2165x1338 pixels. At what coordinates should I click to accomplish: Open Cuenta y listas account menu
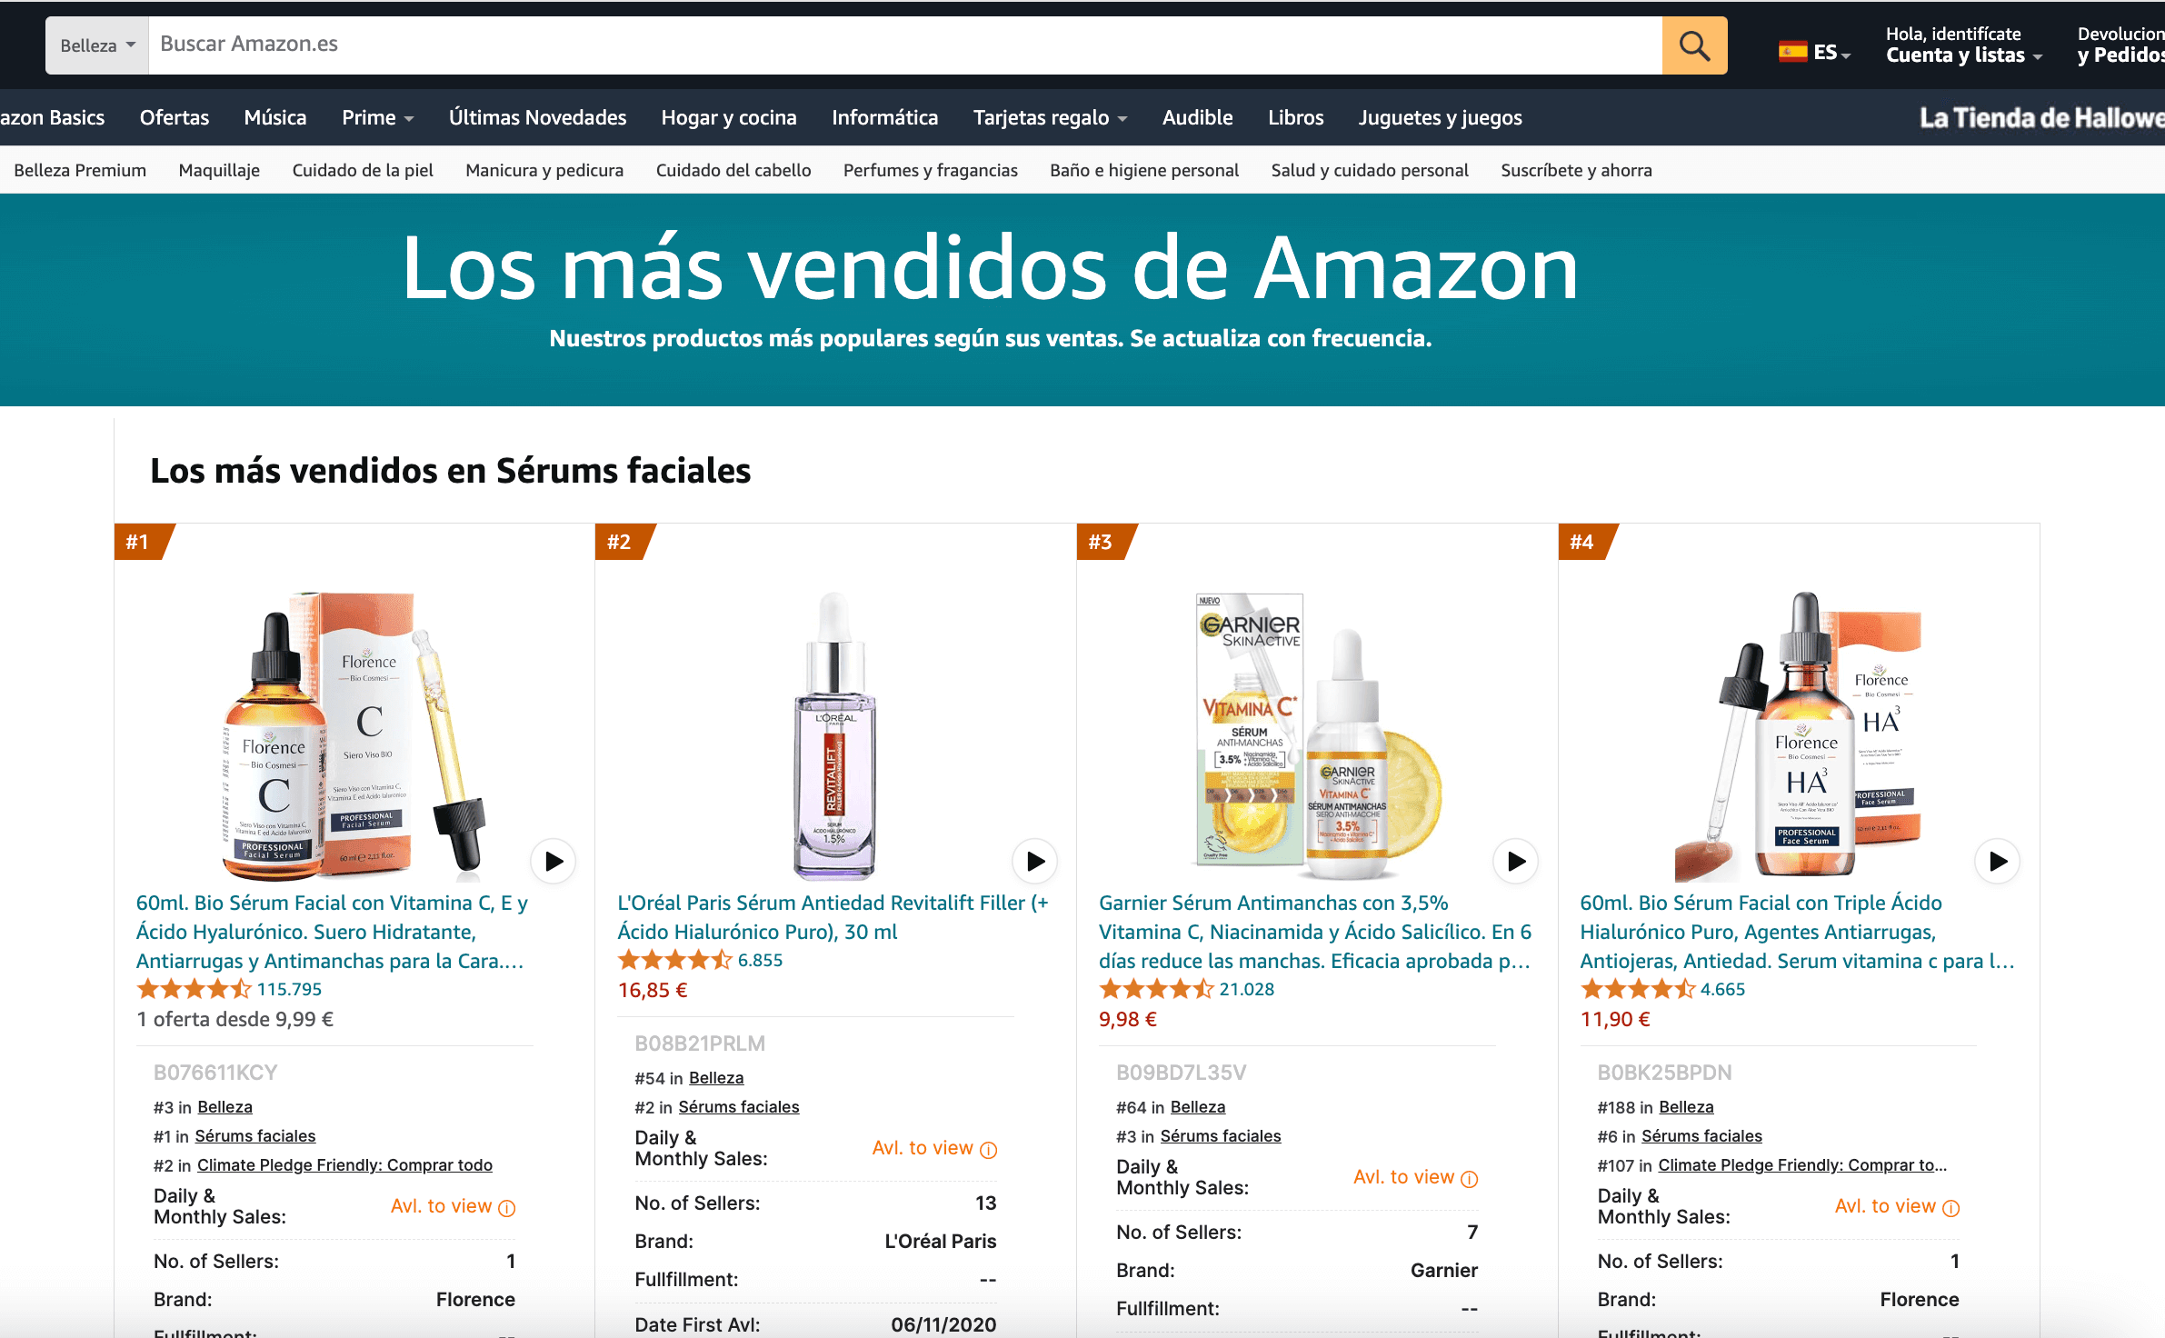1963,45
